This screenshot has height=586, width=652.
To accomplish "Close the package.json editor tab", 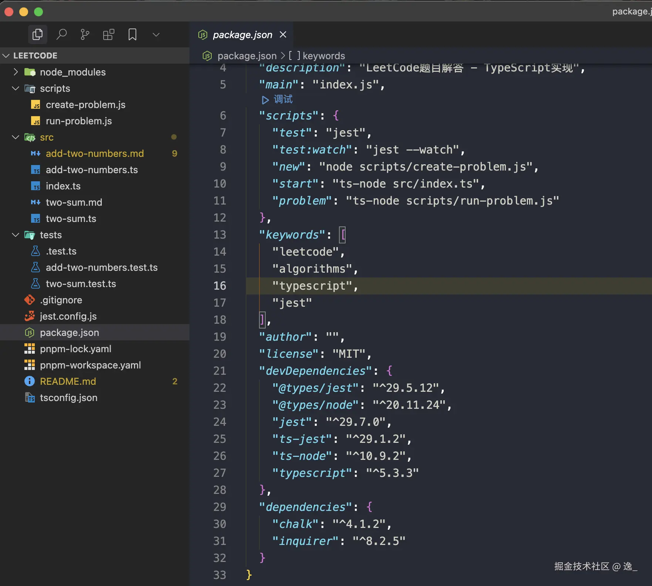I will tap(283, 35).
